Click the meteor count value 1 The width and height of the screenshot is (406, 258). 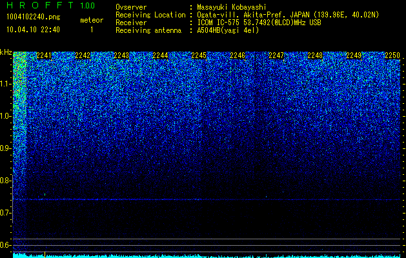tap(92, 30)
